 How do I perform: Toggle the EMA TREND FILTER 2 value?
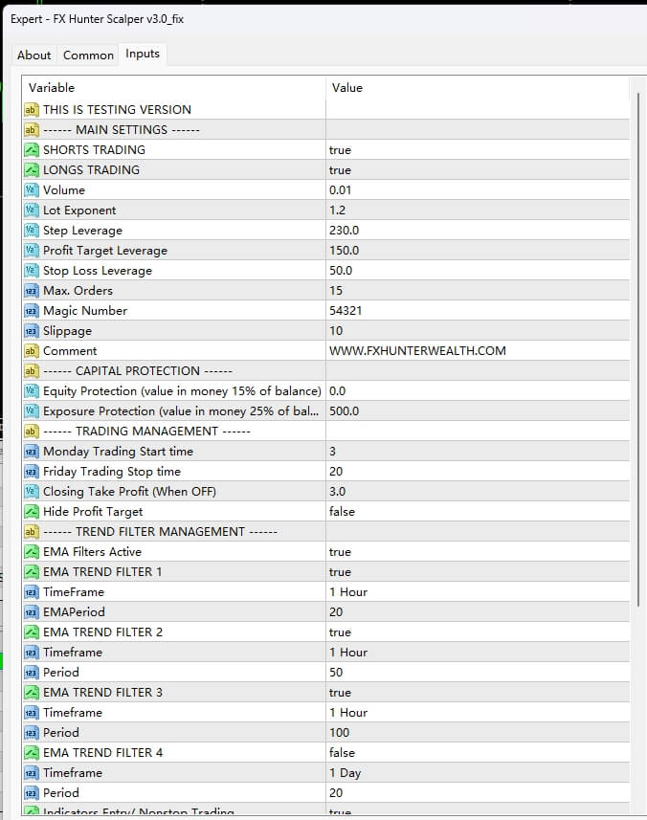(477, 632)
